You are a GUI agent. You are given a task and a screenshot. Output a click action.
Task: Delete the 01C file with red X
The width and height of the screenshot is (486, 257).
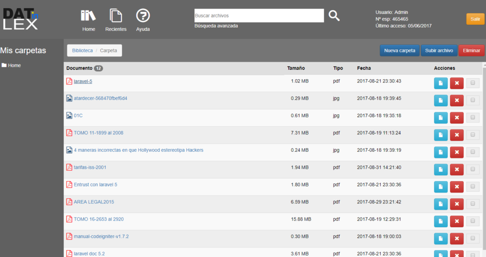457,118
